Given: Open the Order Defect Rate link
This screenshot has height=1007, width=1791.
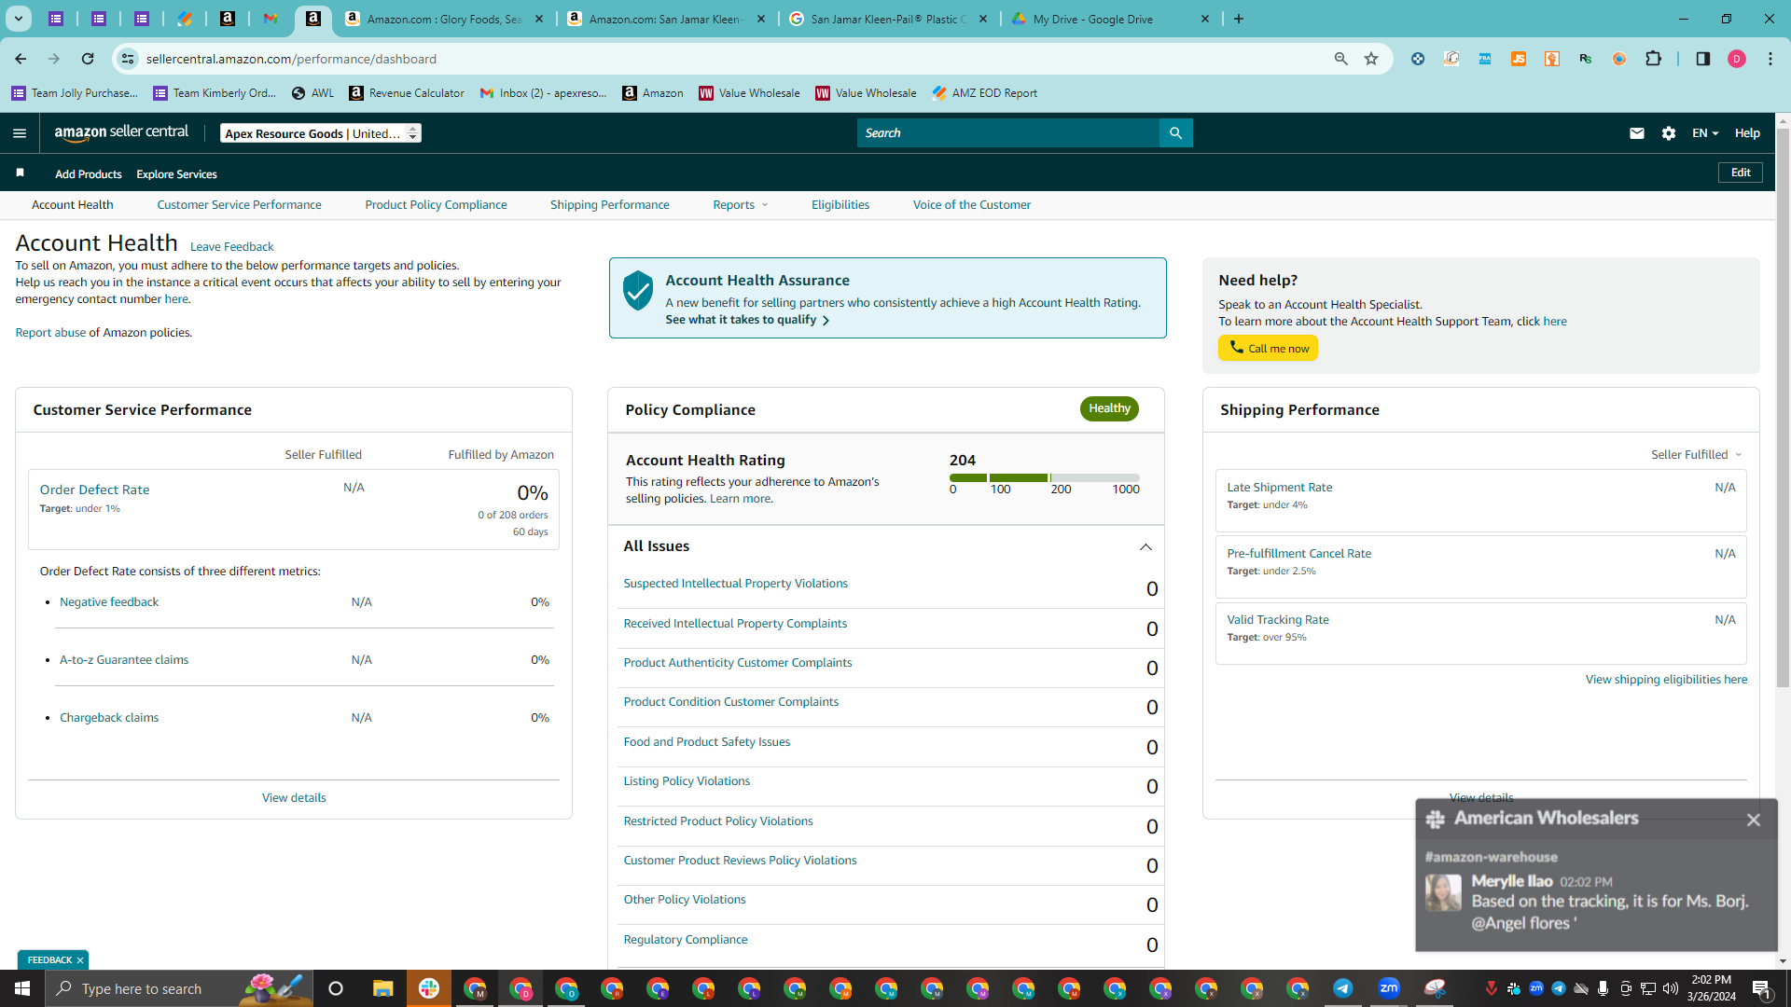Looking at the screenshot, I should coord(94,490).
